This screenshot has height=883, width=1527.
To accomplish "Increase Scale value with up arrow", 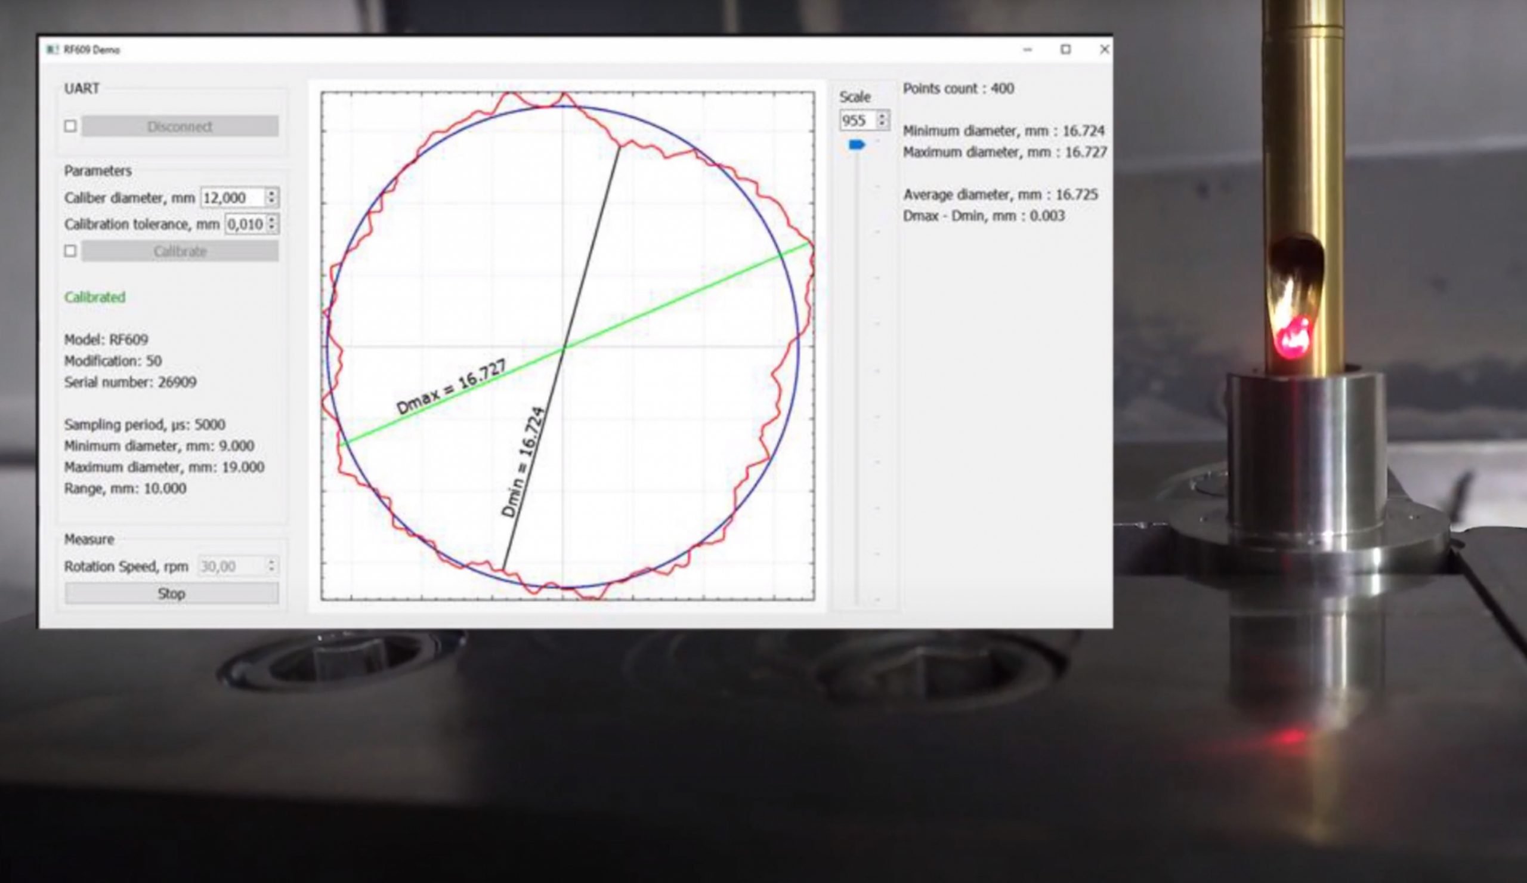I will tap(882, 115).
